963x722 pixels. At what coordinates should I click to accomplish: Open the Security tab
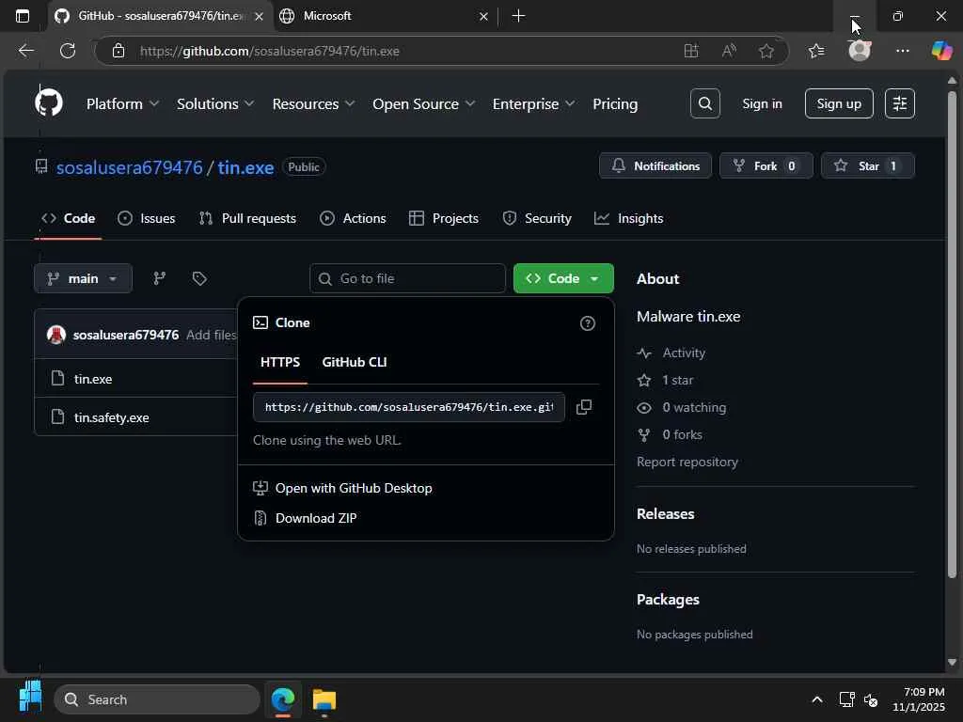[537, 218]
